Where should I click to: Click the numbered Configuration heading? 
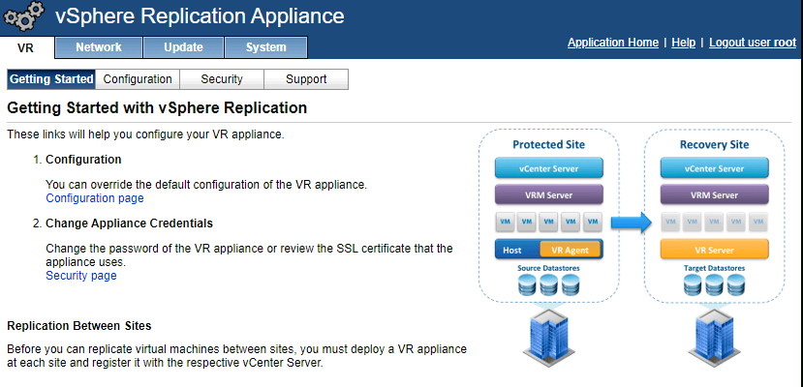(83, 160)
